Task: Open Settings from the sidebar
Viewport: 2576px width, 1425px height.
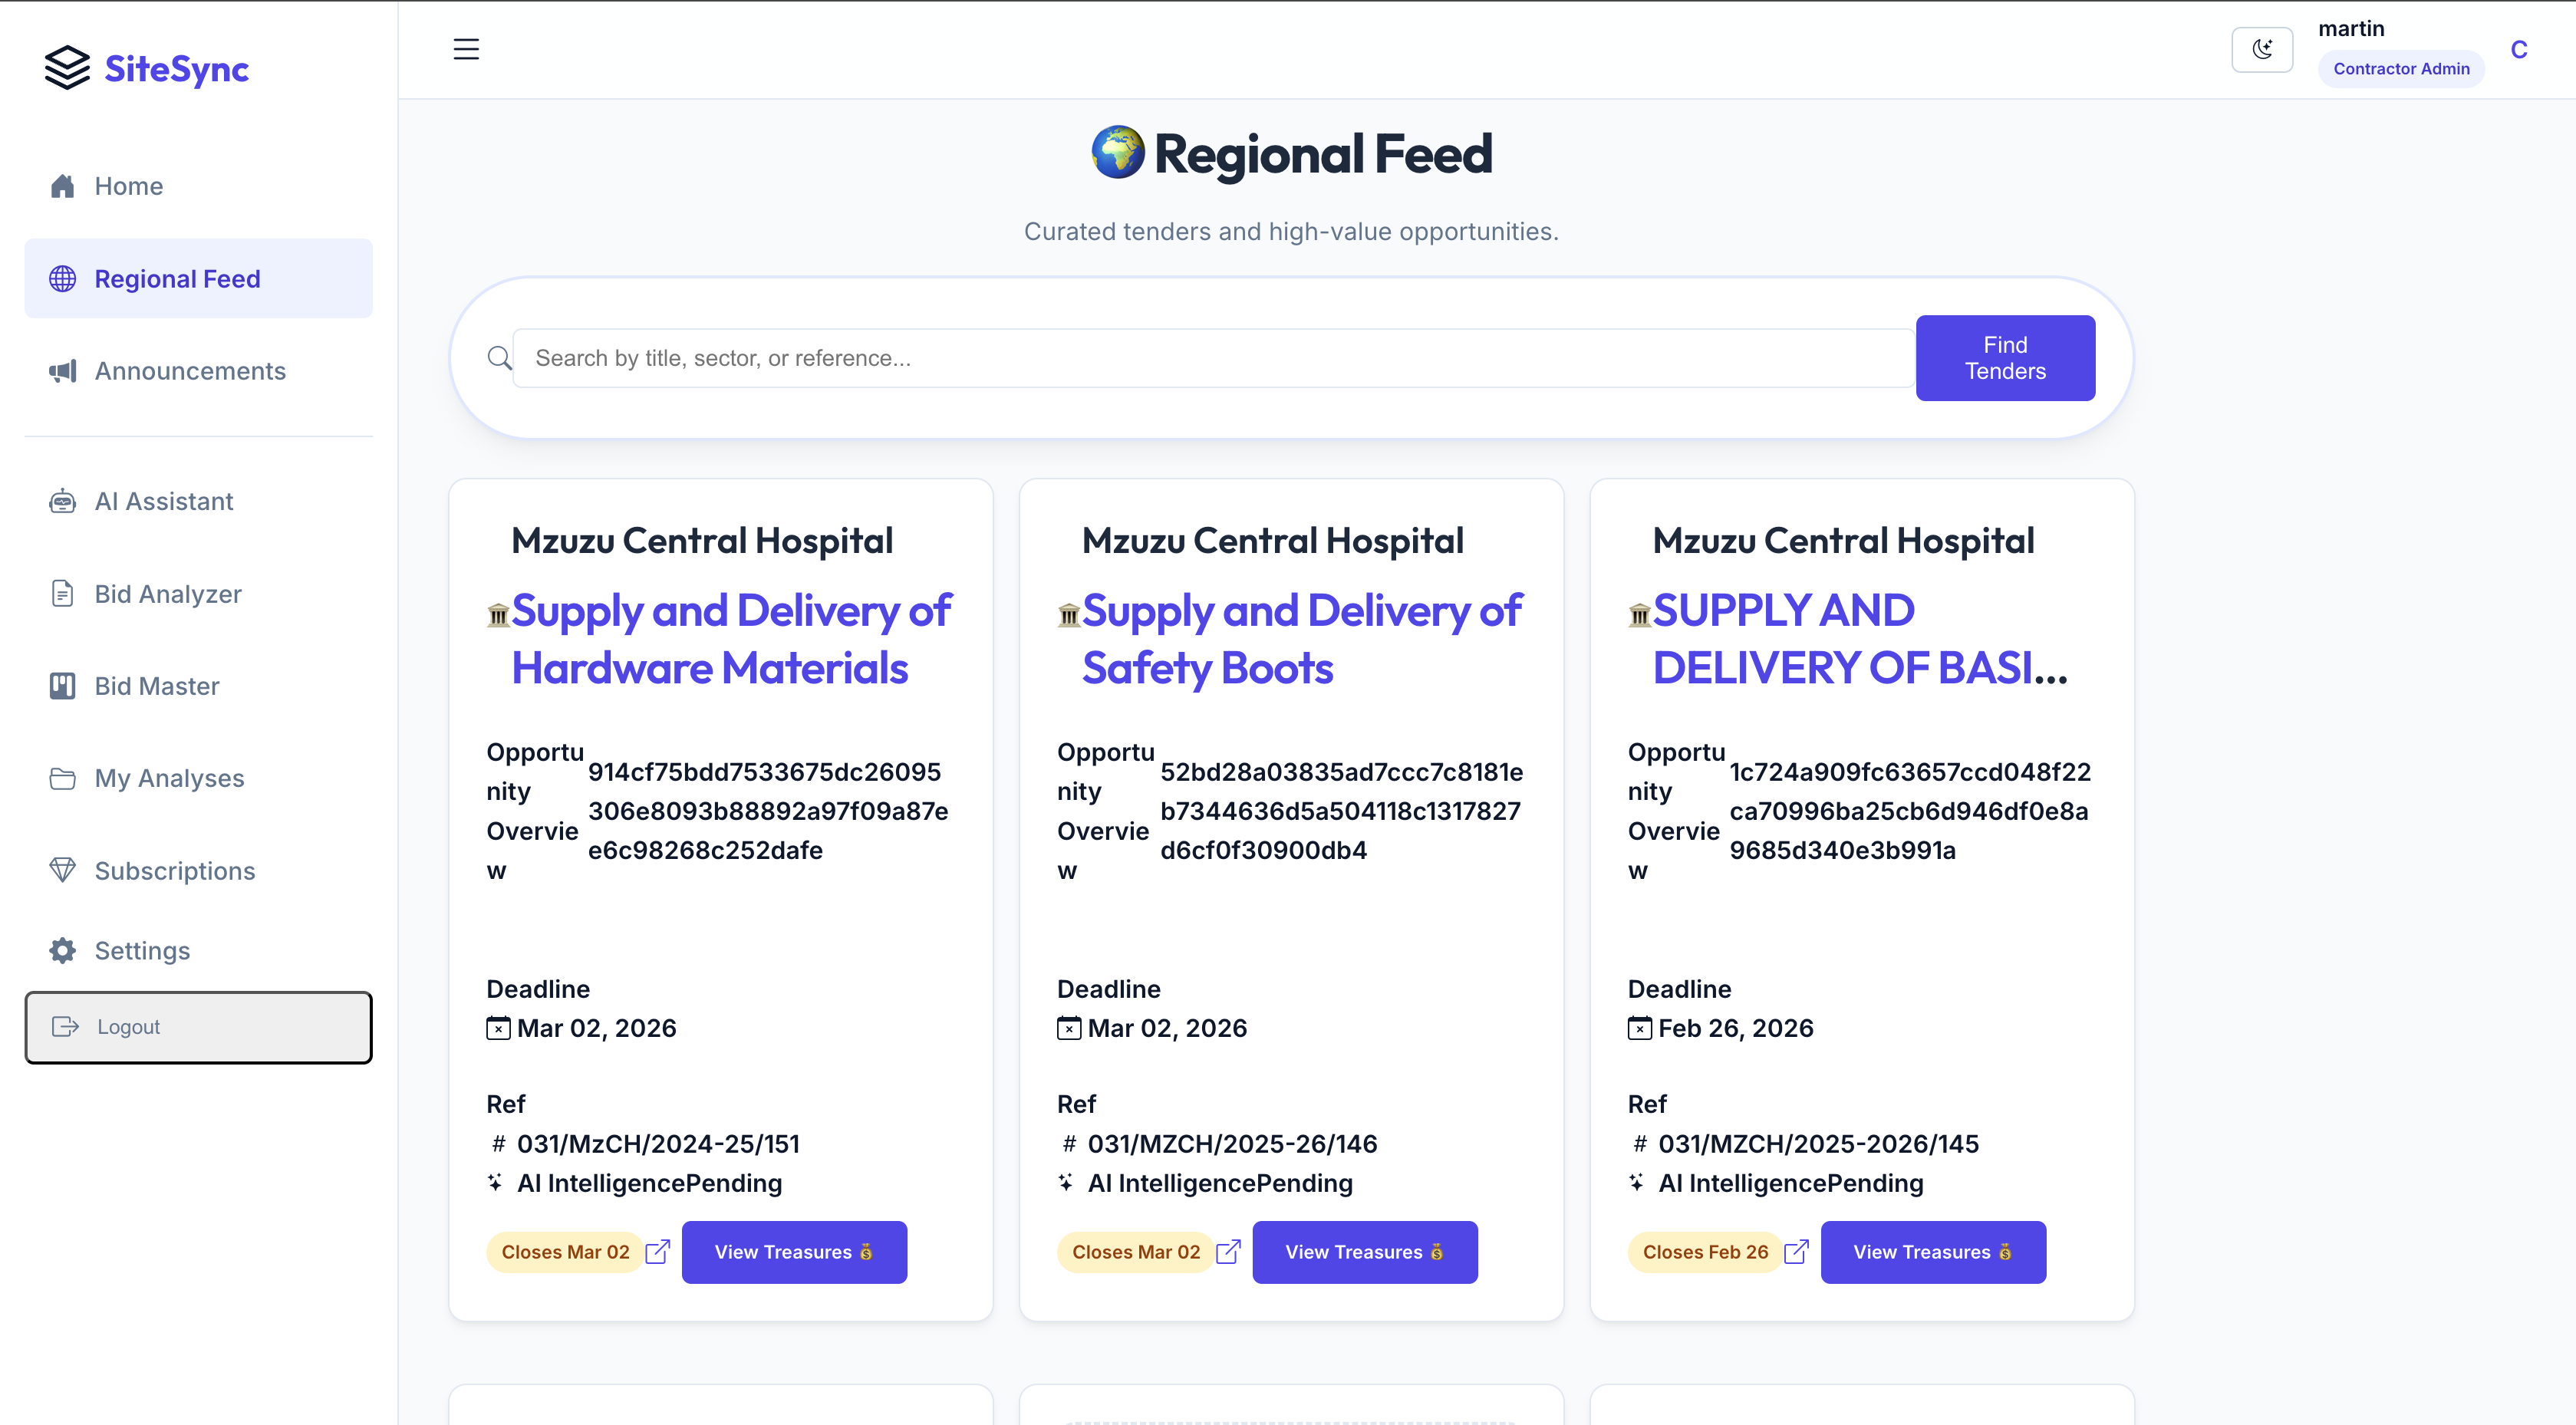Action: coord(141,951)
